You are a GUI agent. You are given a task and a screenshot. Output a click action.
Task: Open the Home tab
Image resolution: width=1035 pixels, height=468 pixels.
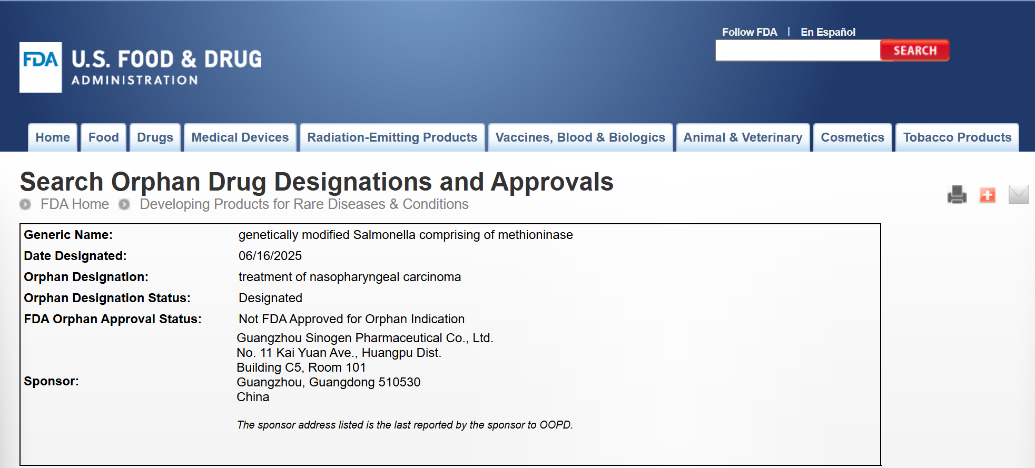53,137
